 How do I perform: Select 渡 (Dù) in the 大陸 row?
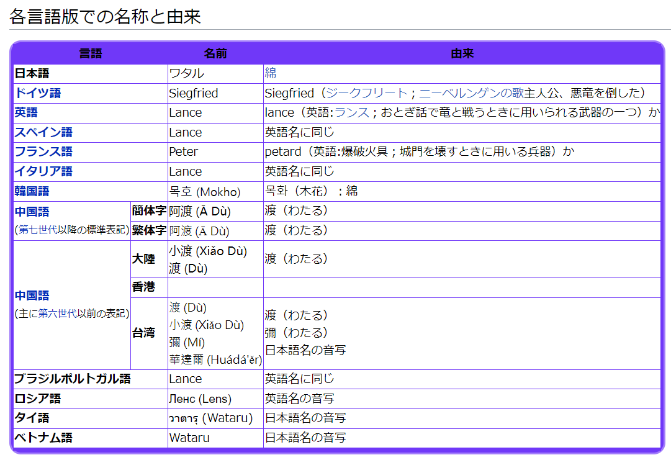point(188,268)
